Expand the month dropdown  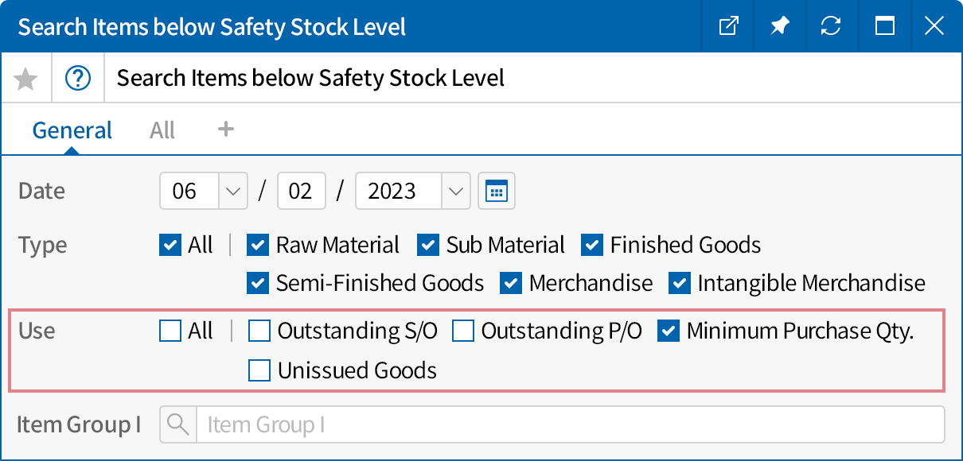(233, 192)
